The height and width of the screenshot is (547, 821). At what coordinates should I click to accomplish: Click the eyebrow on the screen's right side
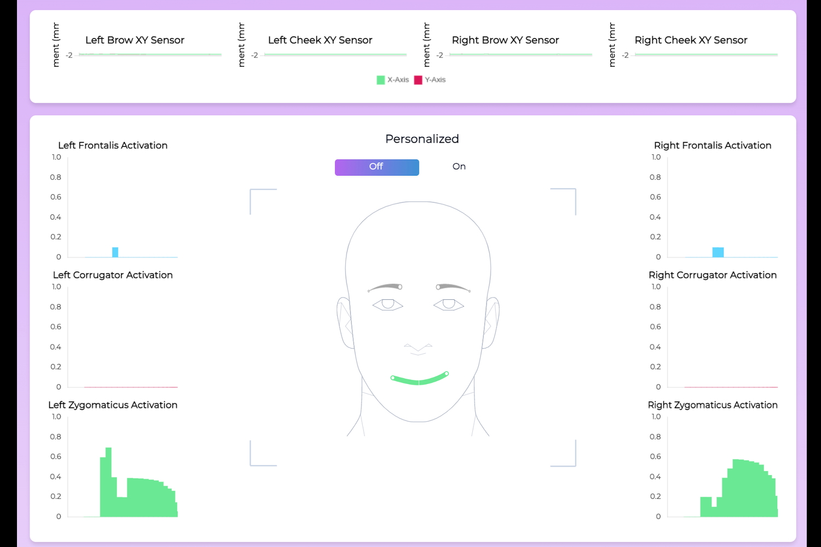pyautogui.click(x=453, y=287)
